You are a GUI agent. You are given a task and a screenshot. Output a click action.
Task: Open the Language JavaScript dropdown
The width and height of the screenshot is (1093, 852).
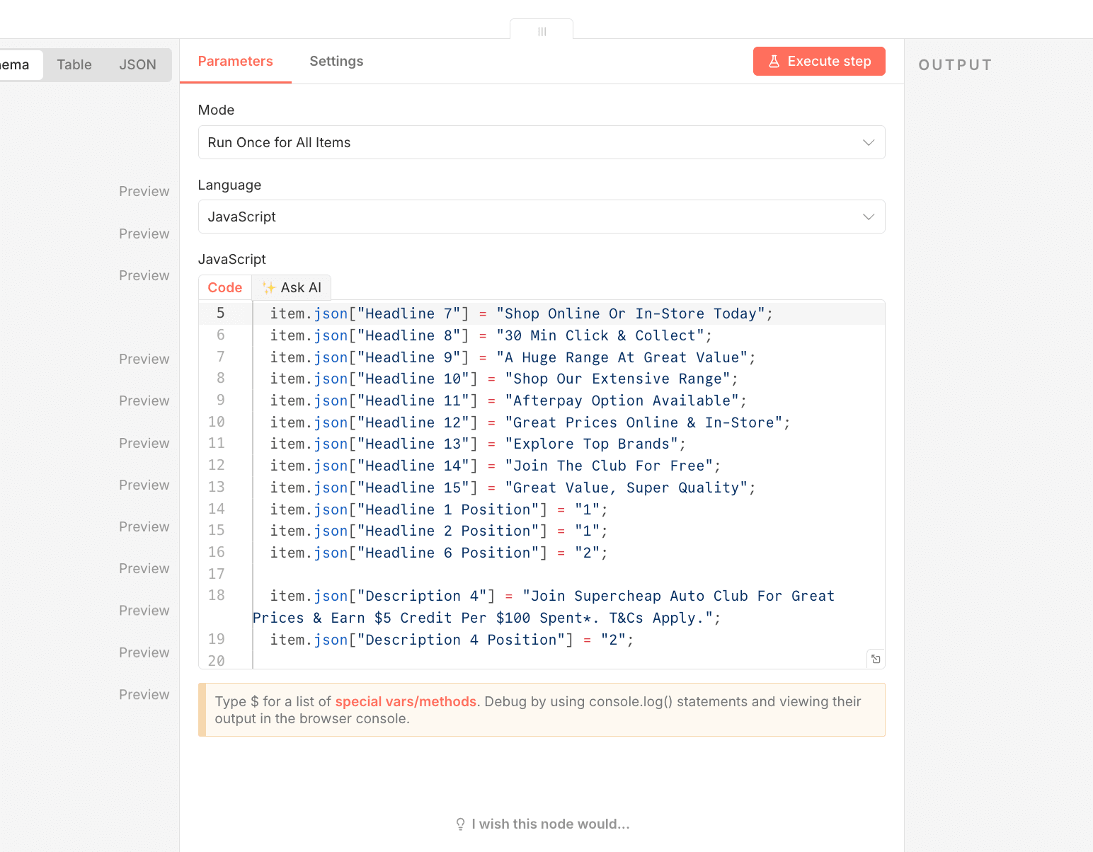[541, 217]
